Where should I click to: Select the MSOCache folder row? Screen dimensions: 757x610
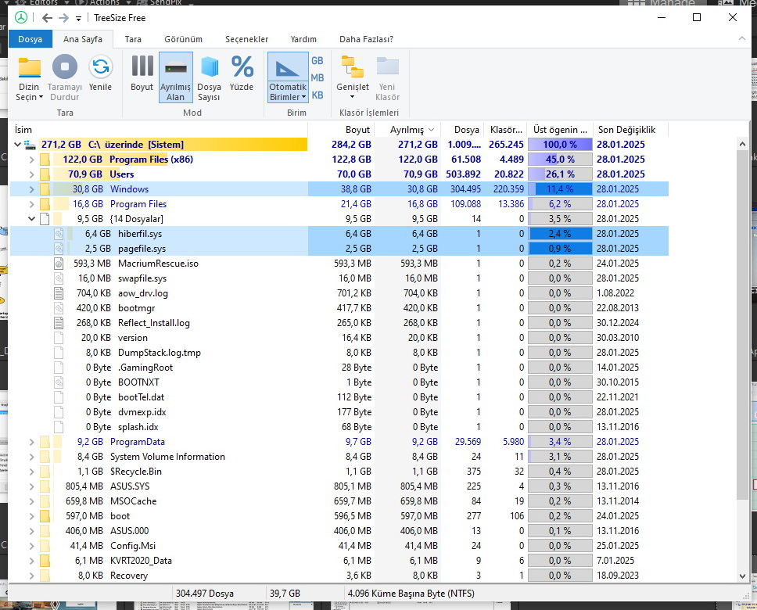[339, 501]
